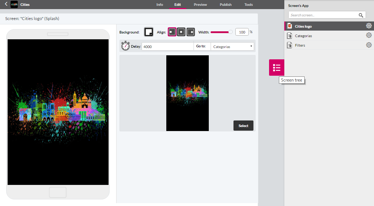Image resolution: width=374 pixels, height=206 pixels.
Task: Open settings gear for Filters
Action: pos(369,45)
